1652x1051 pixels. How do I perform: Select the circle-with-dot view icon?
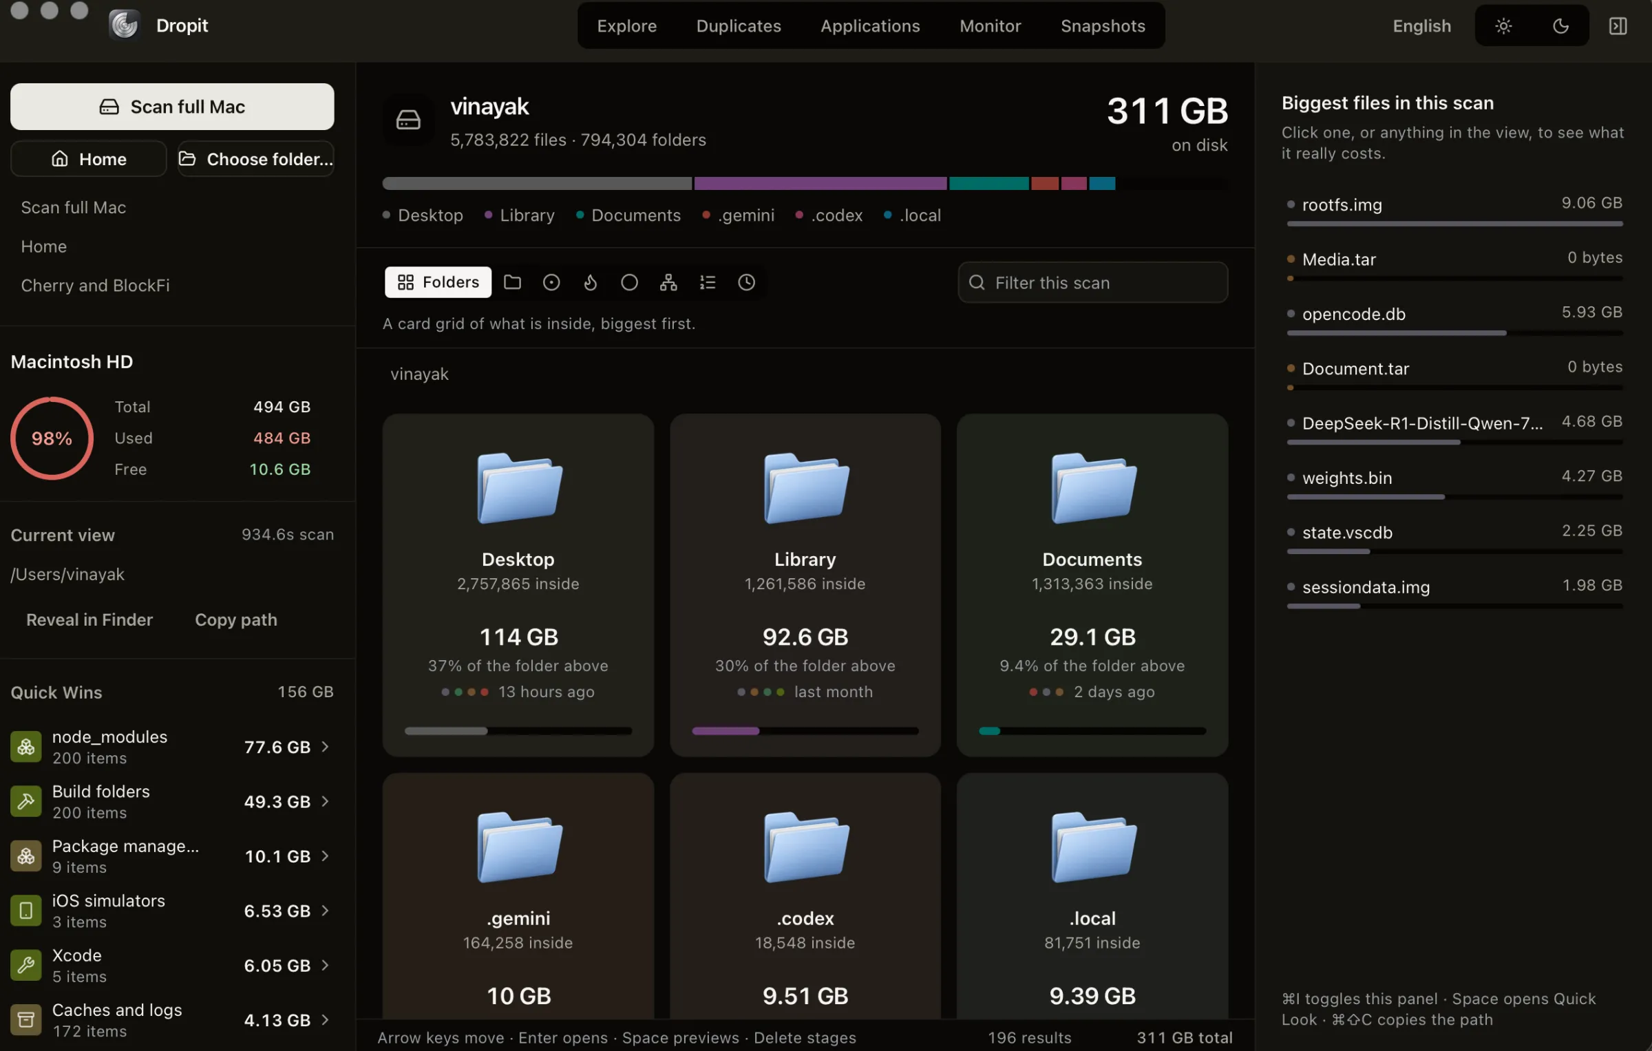click(x=551, y=282)
